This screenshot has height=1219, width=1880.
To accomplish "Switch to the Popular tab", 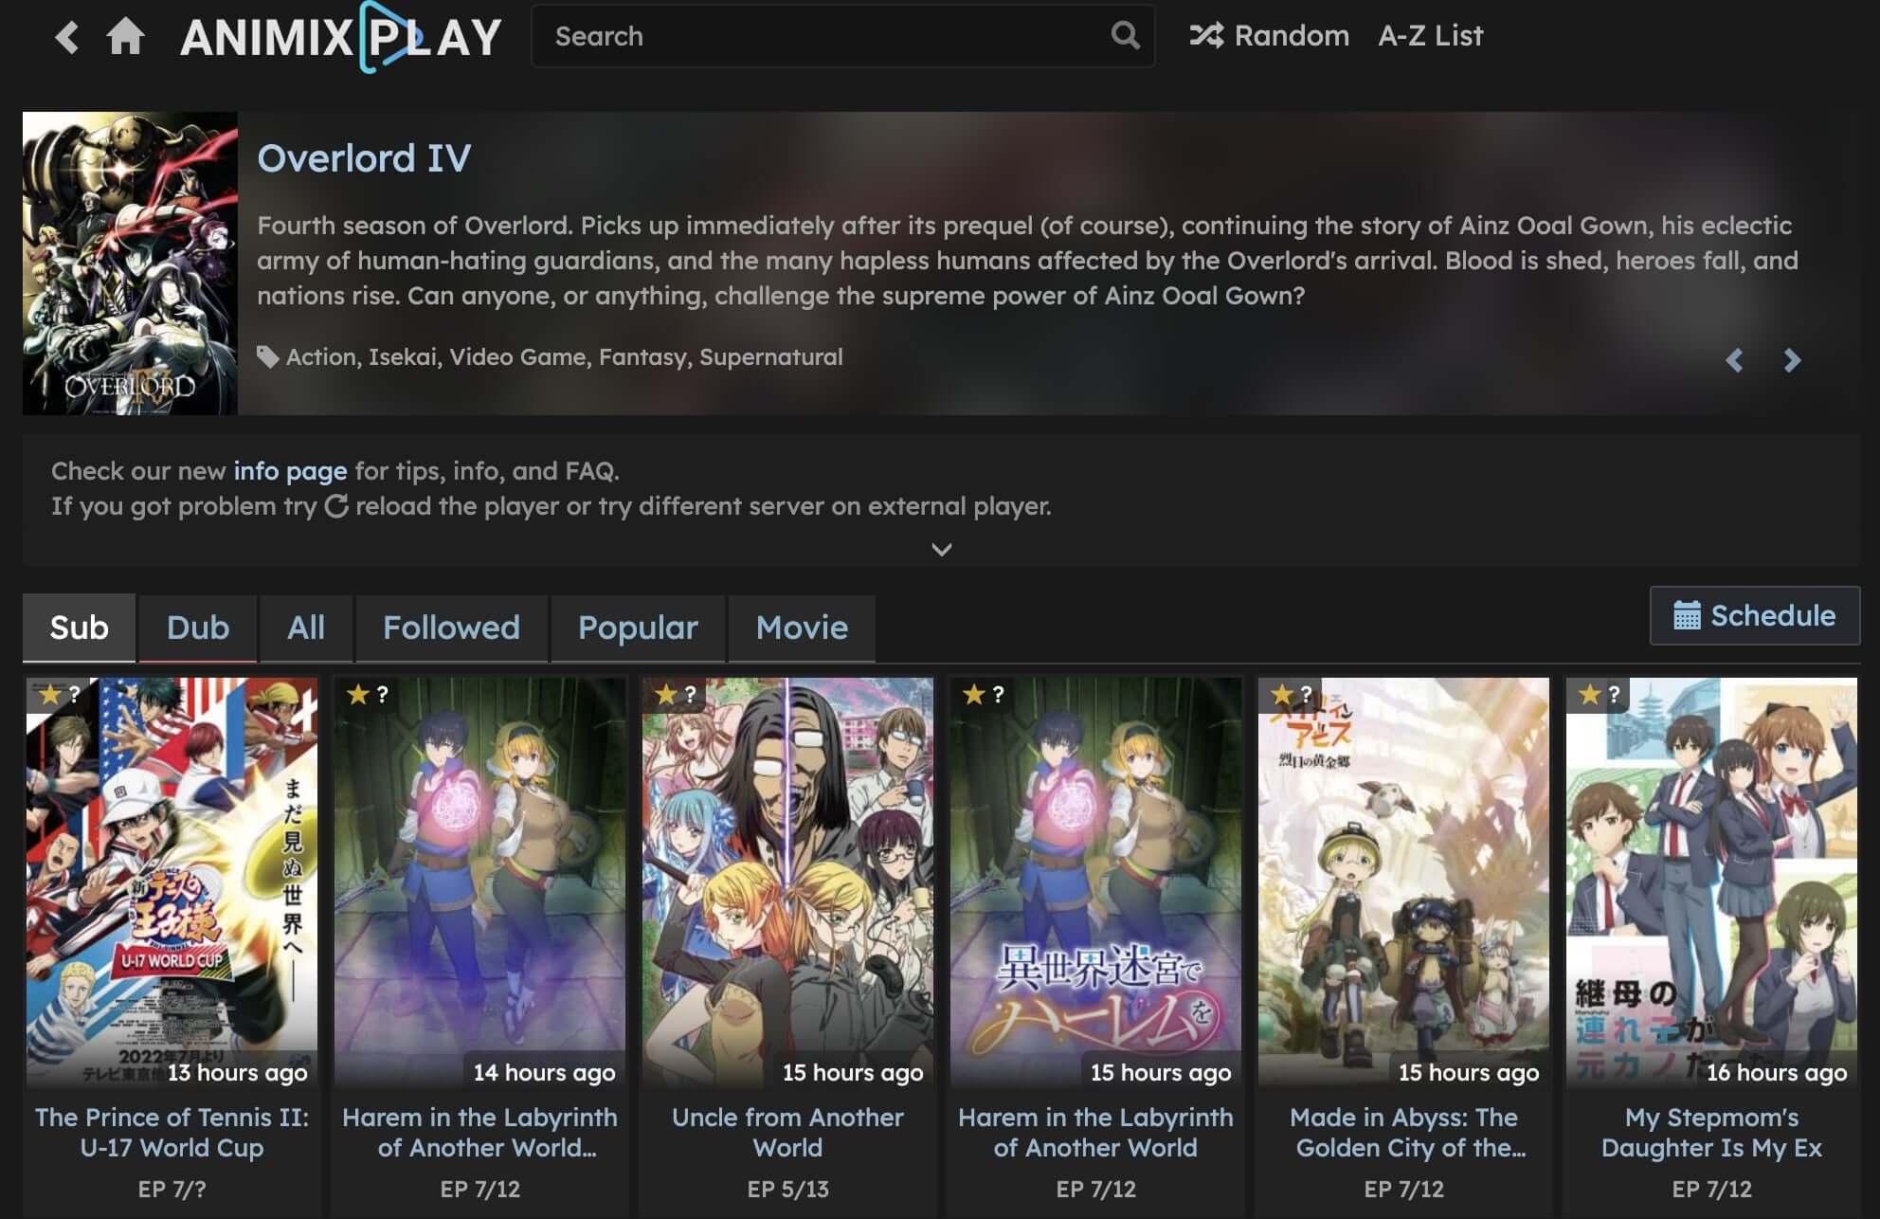I will (x=638, y=628).
